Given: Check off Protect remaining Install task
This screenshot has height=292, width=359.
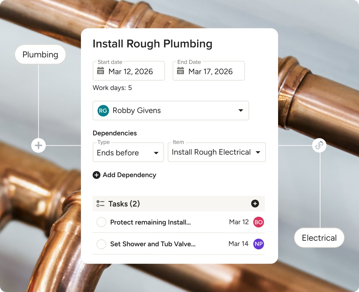Looking at the screenshot, I should coord(101,222).
